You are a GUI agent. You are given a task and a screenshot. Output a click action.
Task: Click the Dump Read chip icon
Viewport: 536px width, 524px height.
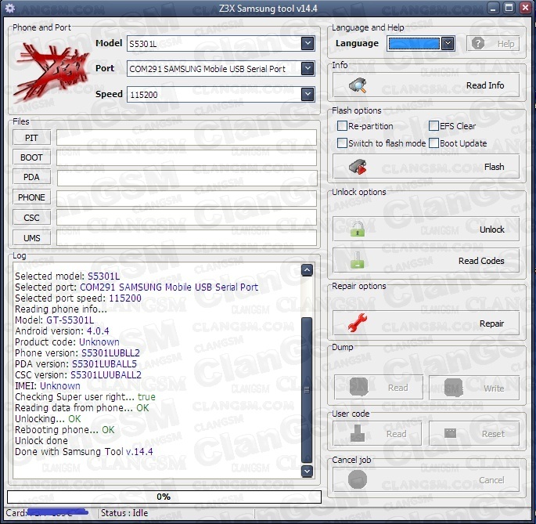(x=358, y=387)
